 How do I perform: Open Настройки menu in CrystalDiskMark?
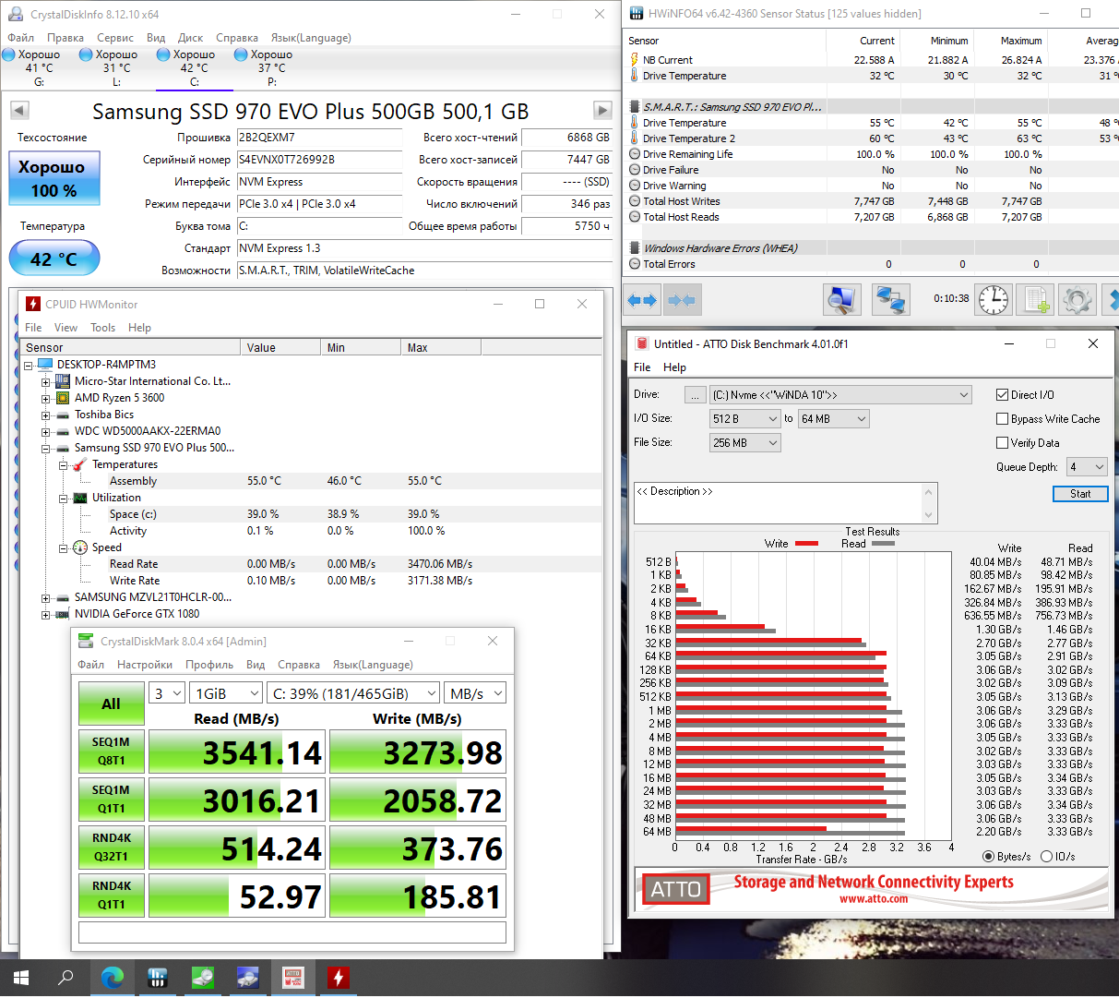tap(145, 665)
